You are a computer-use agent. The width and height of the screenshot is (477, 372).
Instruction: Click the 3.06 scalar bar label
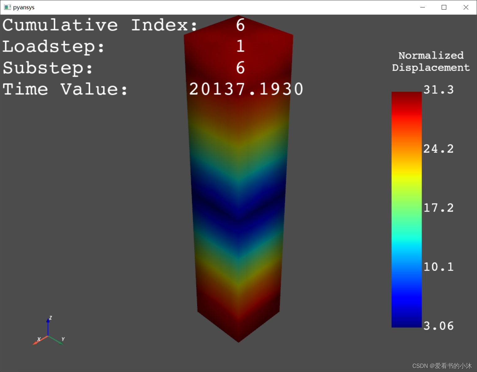[438, 326]
